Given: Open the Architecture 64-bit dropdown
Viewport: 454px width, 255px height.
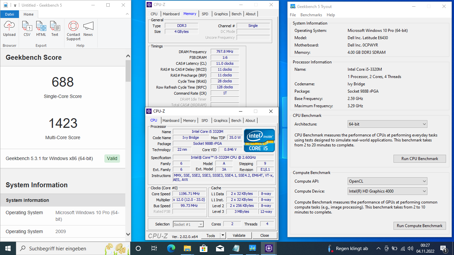Looking at the screenshot, I should coord(387,124).
